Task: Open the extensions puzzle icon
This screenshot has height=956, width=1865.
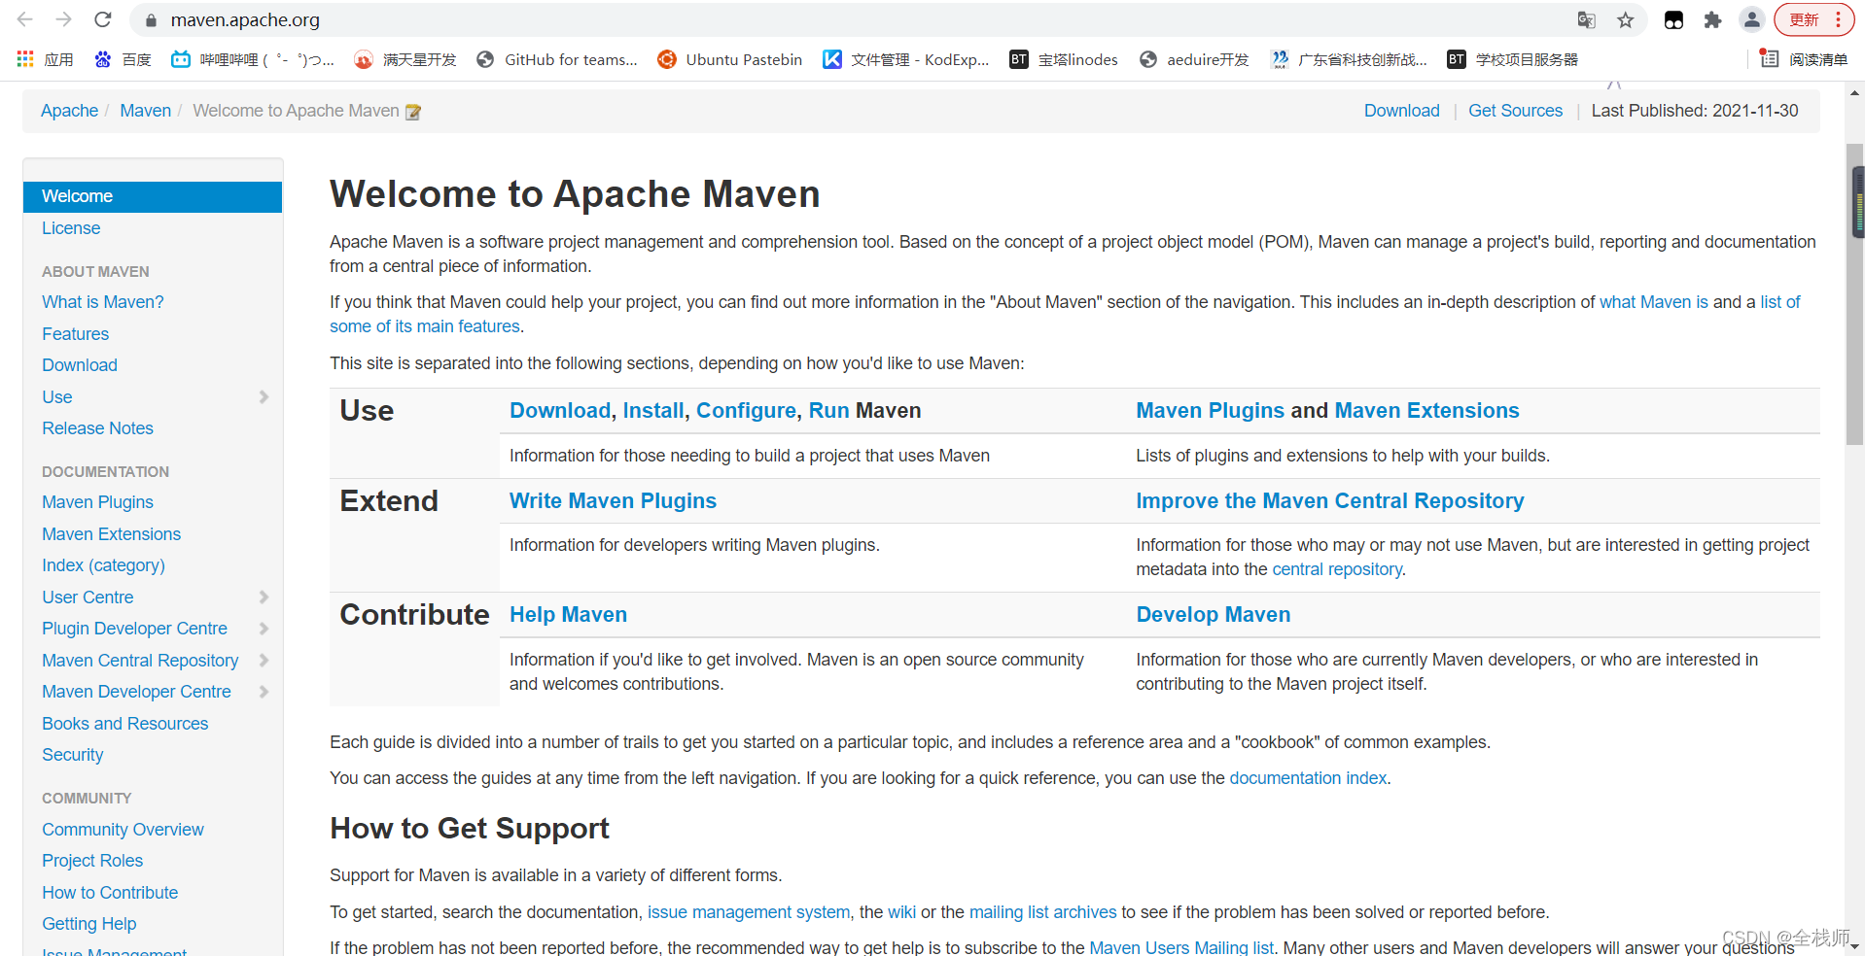Action: coord(1713,19)
